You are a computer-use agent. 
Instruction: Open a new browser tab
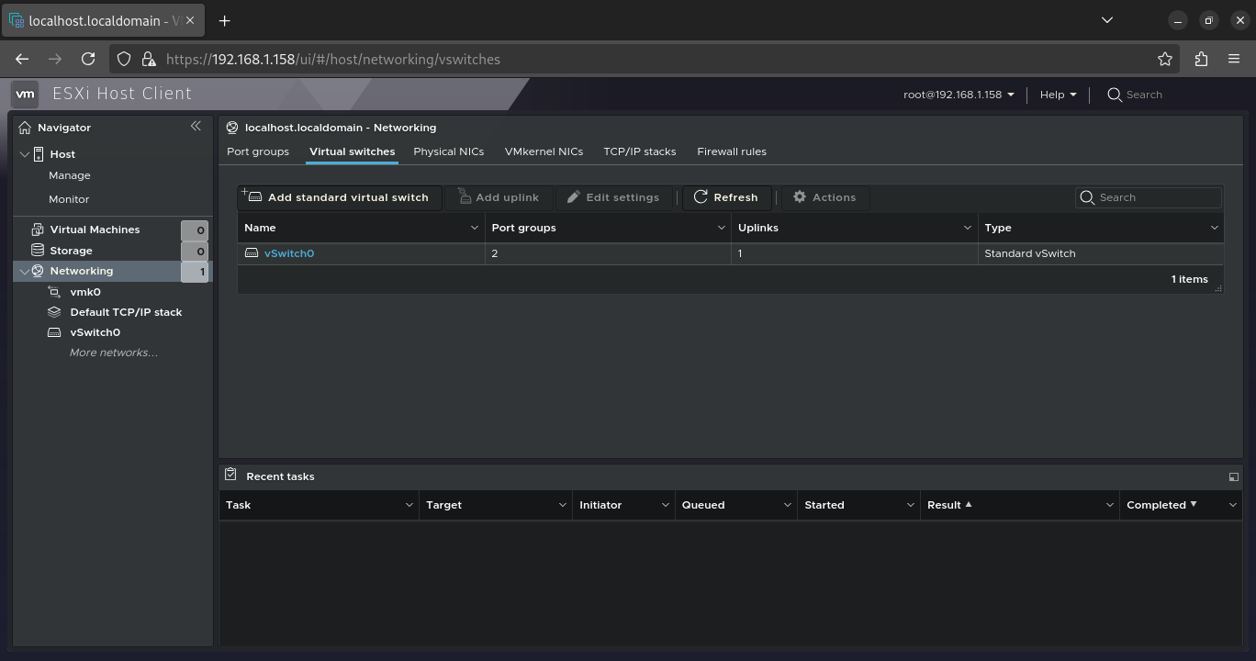[x=224, y=20]
